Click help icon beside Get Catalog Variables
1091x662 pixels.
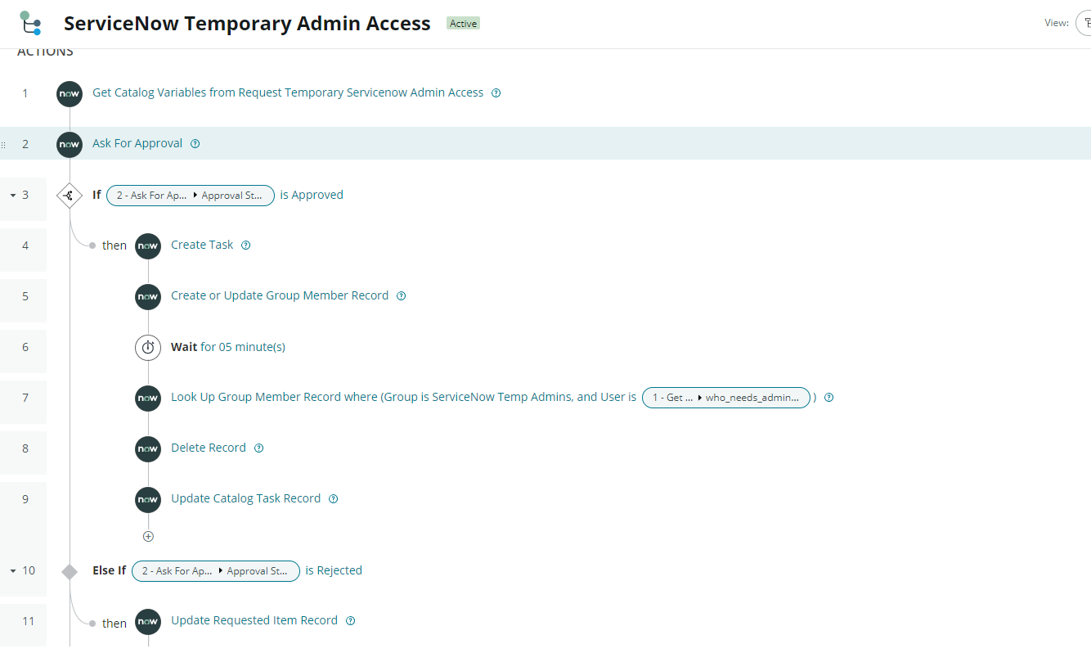tap(496, 93)
